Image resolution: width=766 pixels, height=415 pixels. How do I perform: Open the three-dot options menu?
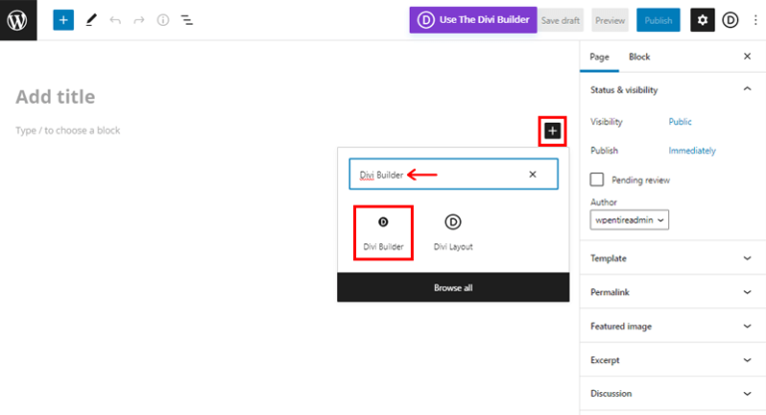coord(755,20)
